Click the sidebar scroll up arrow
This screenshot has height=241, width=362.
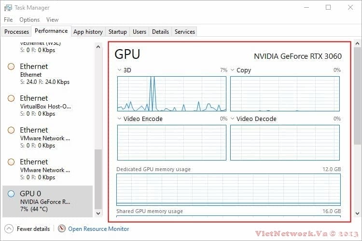(98, 47)
